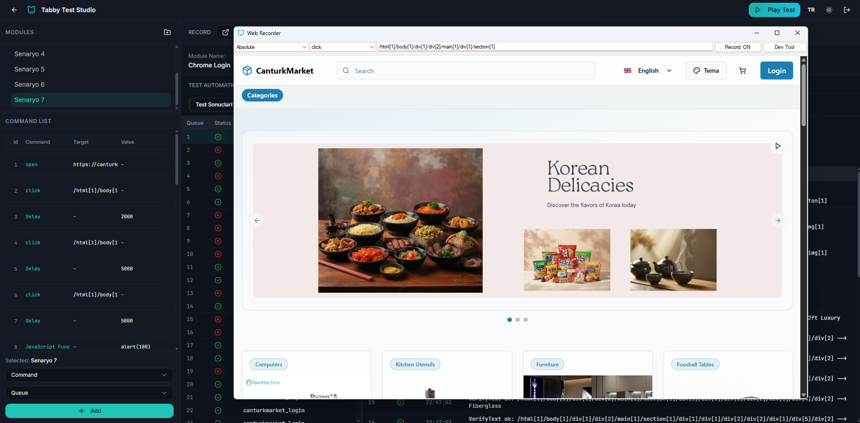Select command row 3 Delay 2000

[x=87, y=217]
